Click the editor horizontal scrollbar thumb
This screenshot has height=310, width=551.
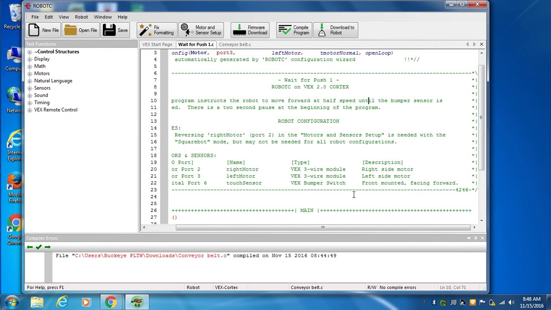pos(323,227)
